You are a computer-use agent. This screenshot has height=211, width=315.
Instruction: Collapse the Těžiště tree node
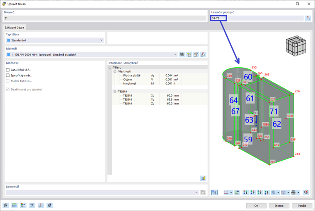[115, 92]
